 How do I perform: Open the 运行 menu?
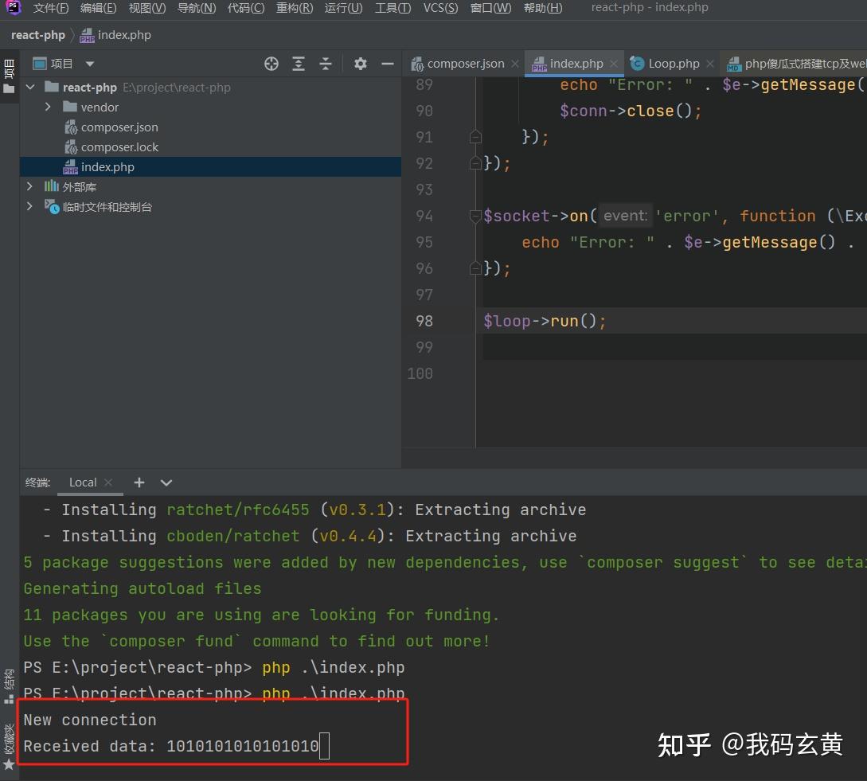[343, 8]
